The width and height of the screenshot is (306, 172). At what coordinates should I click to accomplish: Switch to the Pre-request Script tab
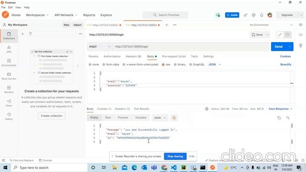(174, 56)
